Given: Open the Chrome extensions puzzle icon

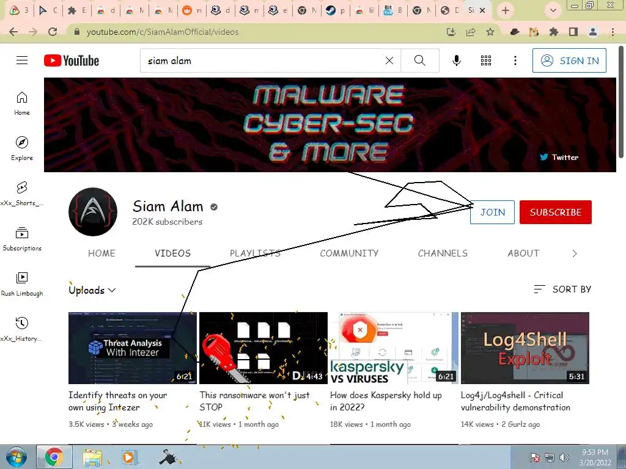Looking at the screenshot, I should tap(554, 32).
